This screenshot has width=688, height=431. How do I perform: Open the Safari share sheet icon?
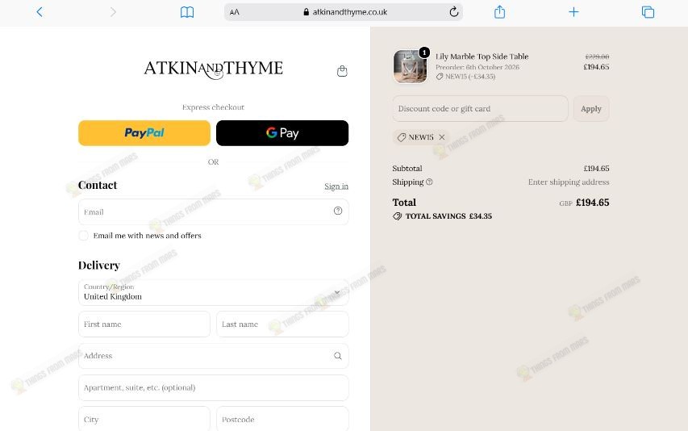click(x=499, y=12)
